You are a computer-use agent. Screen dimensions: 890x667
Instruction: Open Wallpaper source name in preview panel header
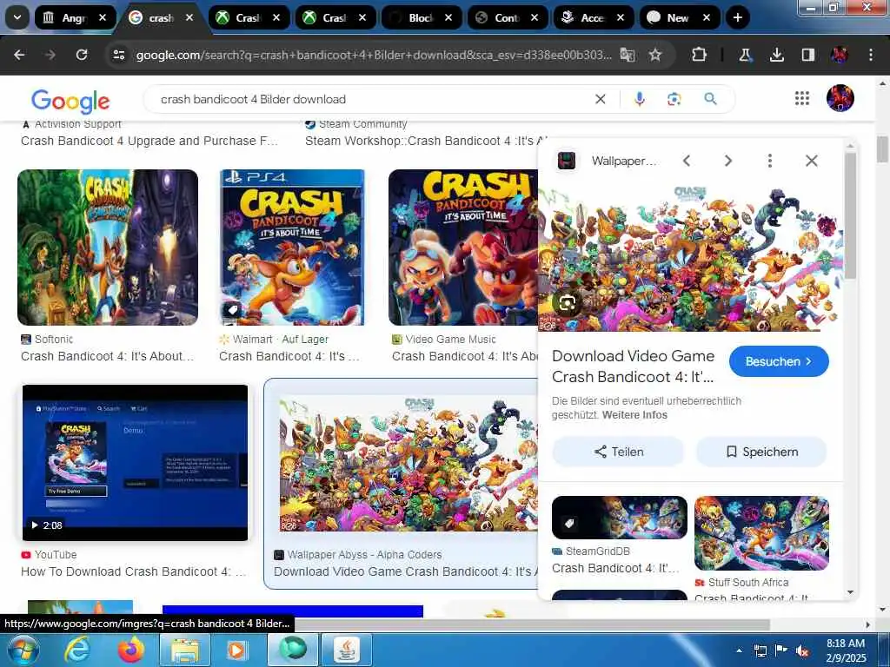click(624, 161)
